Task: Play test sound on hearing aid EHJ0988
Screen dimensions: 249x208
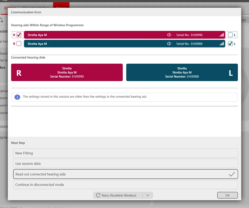Action: pyautogui.click(x=169, y=44)
